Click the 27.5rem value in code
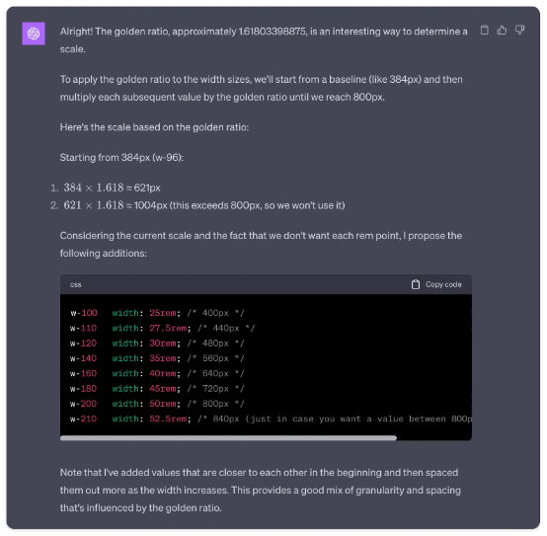547x536 pixels. (168, 328)
